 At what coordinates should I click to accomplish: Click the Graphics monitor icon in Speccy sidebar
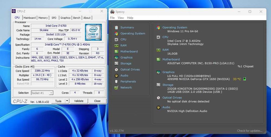(117, 58)
